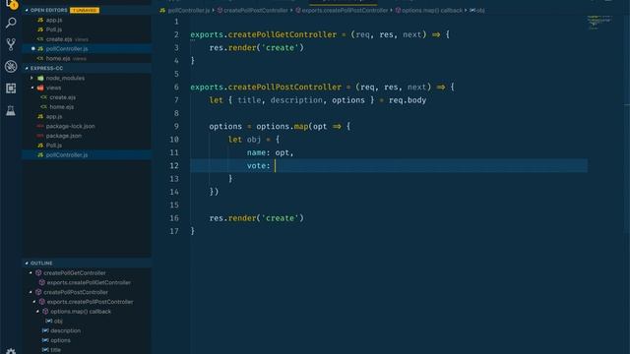This screenshot has width=630, height=354.
Task: Collapse the Open Editors section
Action: point(27,10)
